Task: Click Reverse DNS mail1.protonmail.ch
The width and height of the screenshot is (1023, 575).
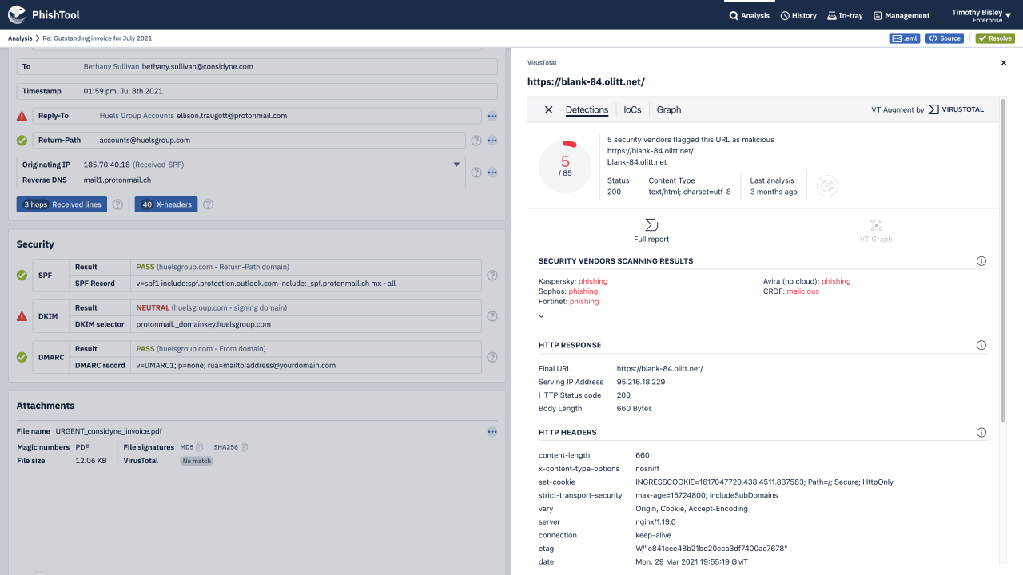Action: click(x=117, y=180)
